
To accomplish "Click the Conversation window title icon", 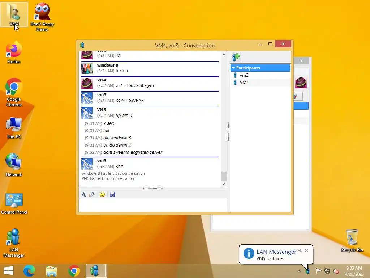I will tap(82, 45).
